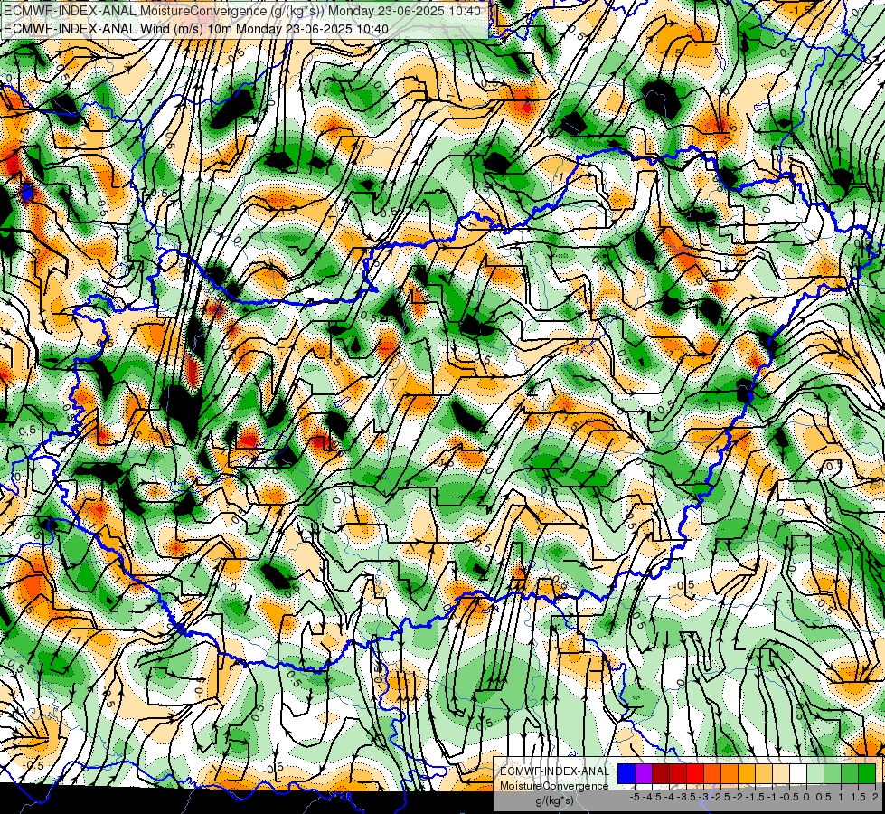
Task: Click the blue swatch in the legend
Action: [626, 773]
